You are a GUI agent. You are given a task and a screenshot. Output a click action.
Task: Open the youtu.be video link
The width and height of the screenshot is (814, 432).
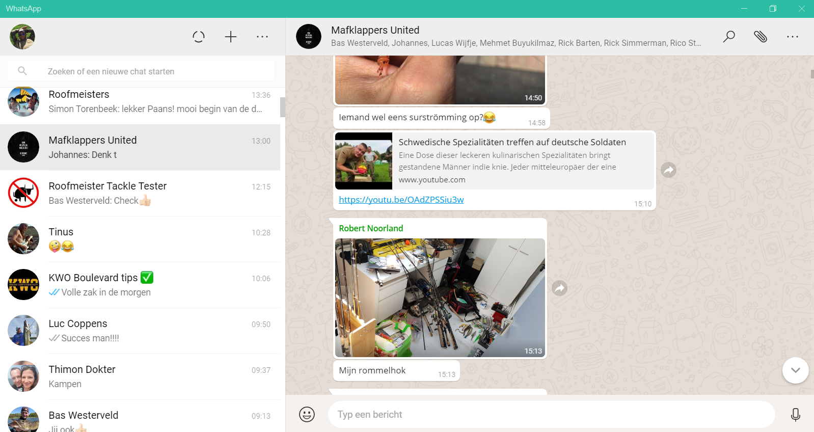pos(401,200)
